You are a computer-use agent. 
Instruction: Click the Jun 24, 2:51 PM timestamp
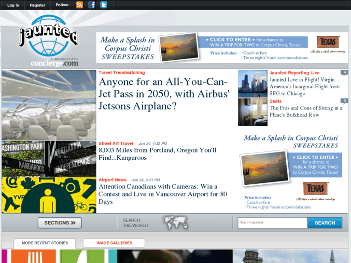[x=145, y=180]
